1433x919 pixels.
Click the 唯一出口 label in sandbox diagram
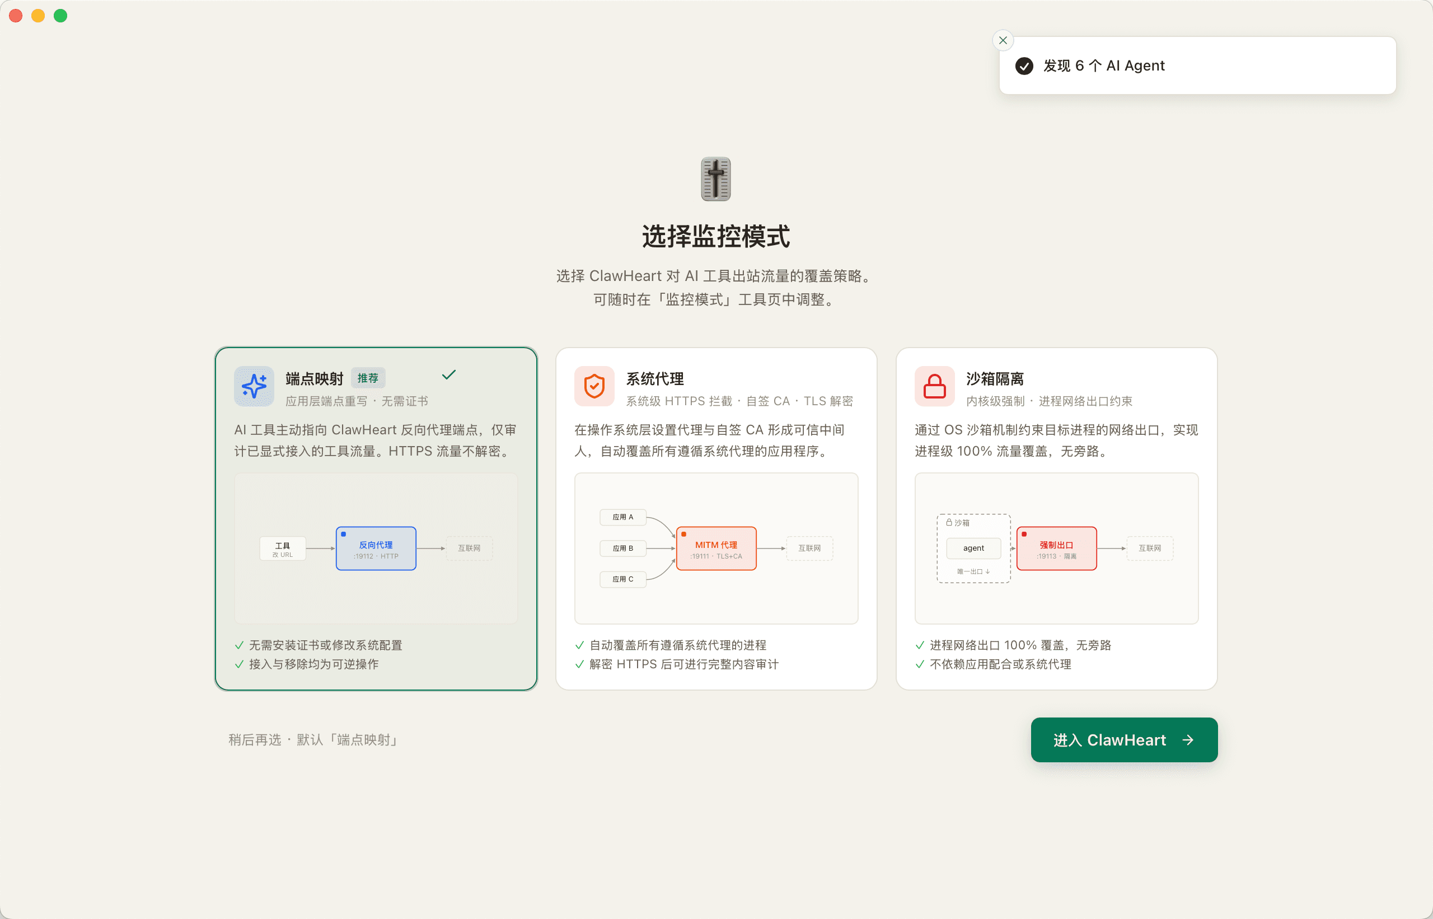(973, 571)
